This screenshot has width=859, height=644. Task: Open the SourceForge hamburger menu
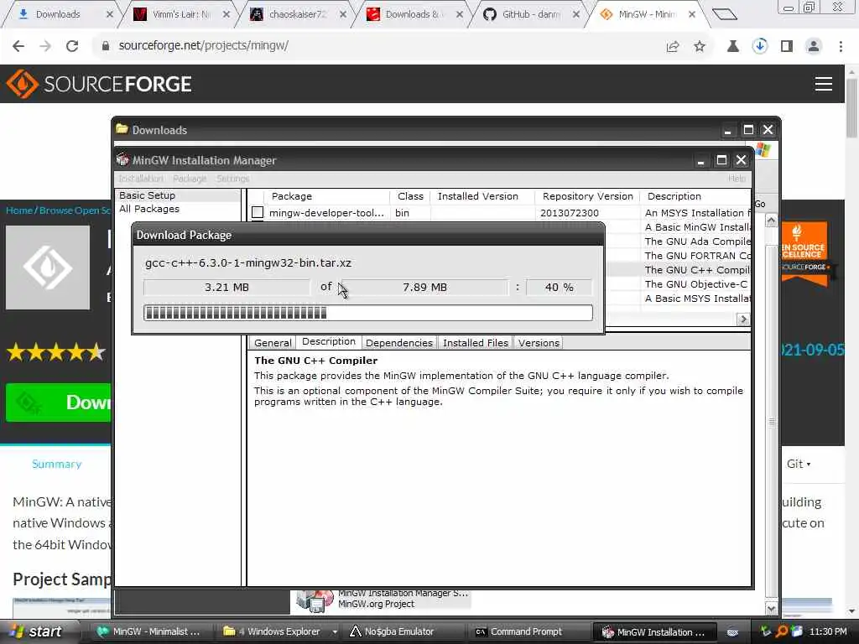click(x=824, y=84)
